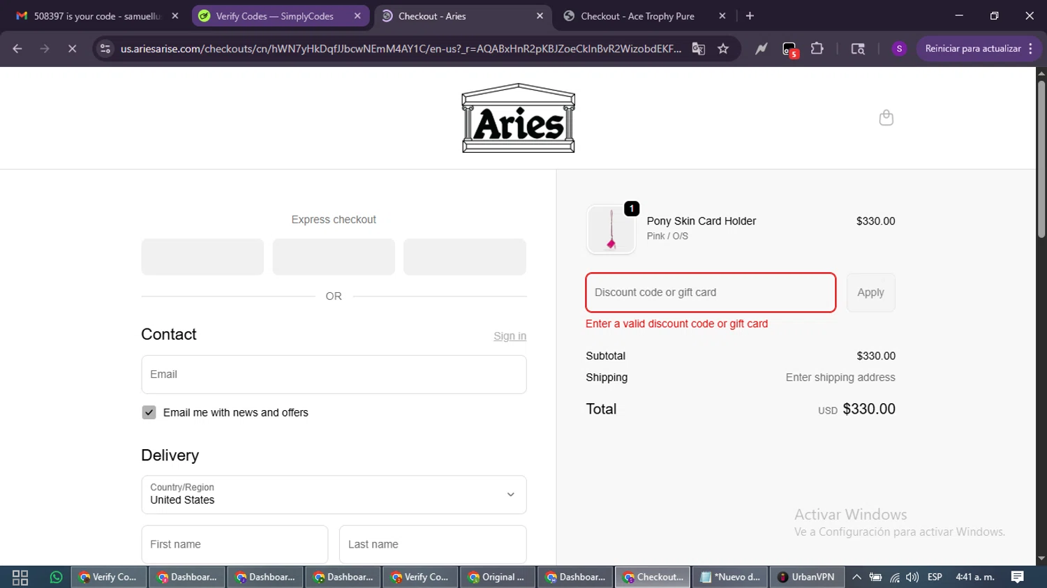
Task: Click the Last name field
Action: tap(433, 544)
